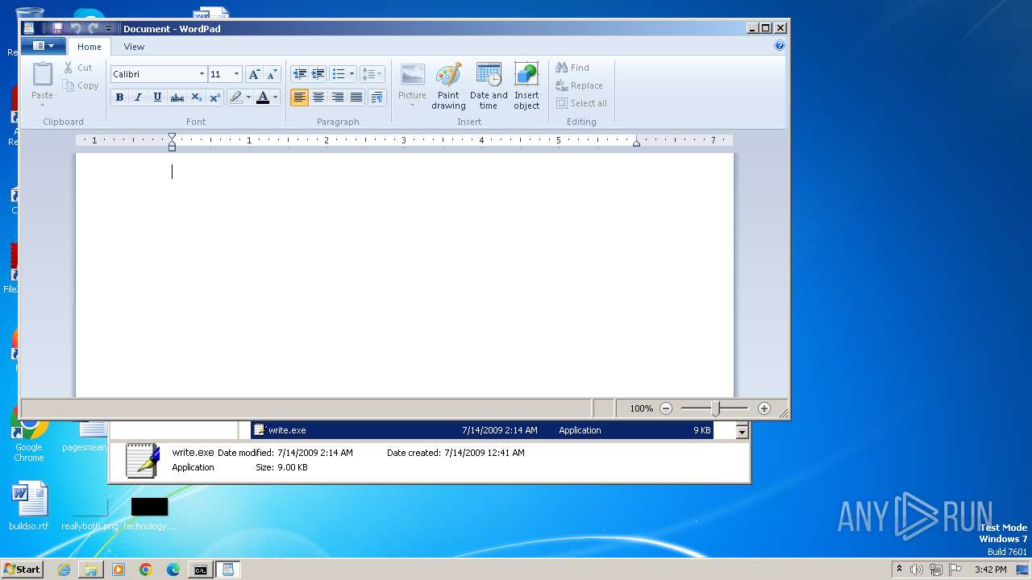Image resolution: width=1032 pixels, height=580 pixels.
Task: Insert Date and time
Action: (x=489, y=85)
